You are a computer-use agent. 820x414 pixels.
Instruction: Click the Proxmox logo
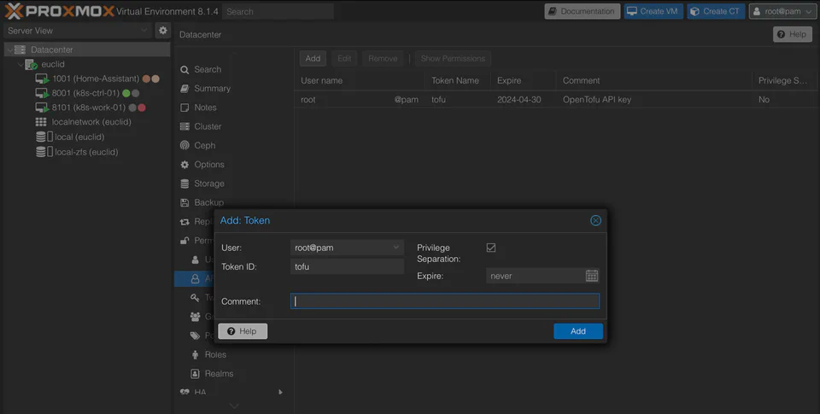pos(59,11)
